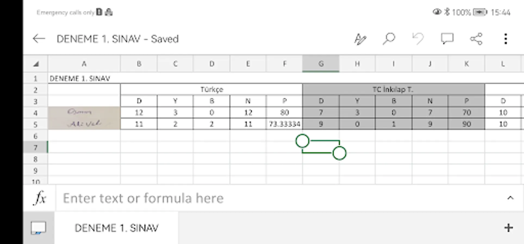Switch to DENEME 1. SINAV sheet tab
This screenshot has height=244, width=524.
pyautogui.click(x=116, y=228)
